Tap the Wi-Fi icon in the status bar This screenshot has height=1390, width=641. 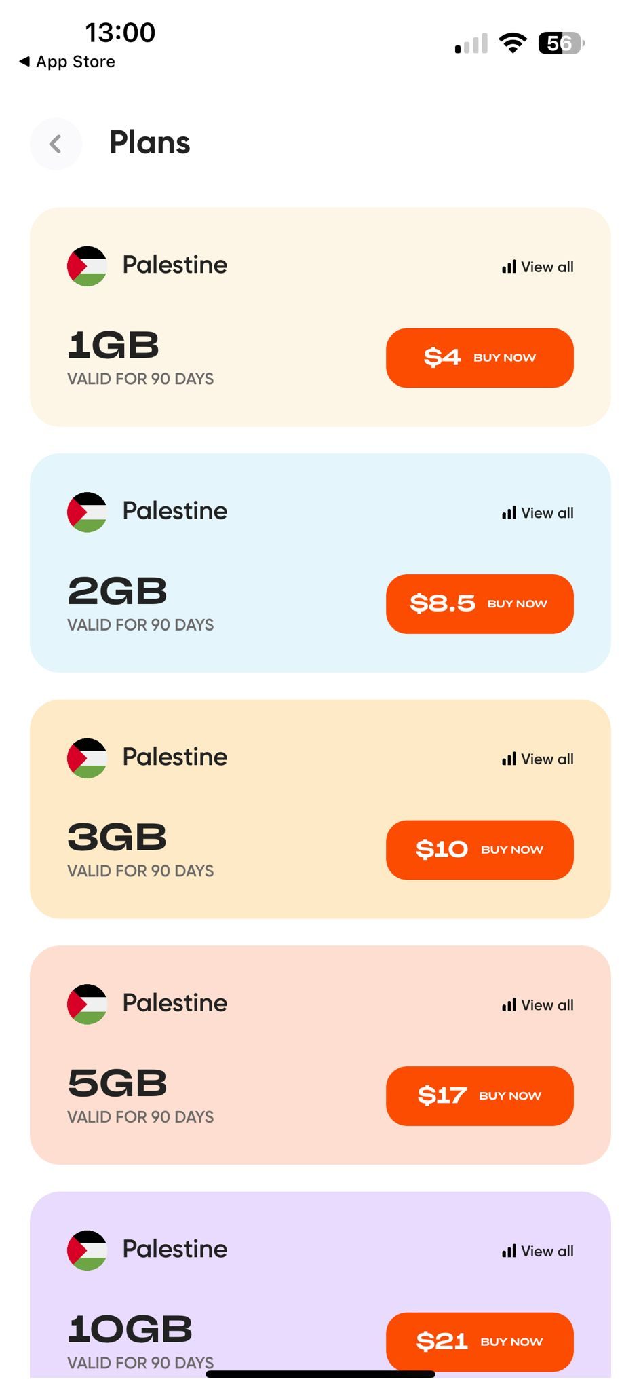pyautogui.click(x=513, y=43)
